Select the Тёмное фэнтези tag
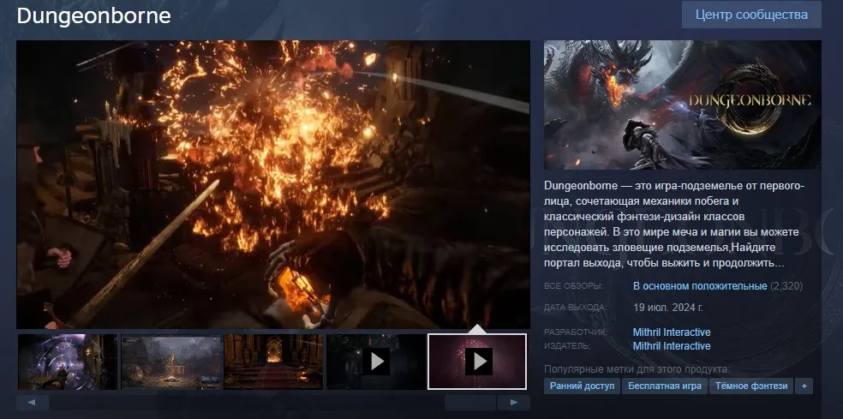 tap(751, 386)
